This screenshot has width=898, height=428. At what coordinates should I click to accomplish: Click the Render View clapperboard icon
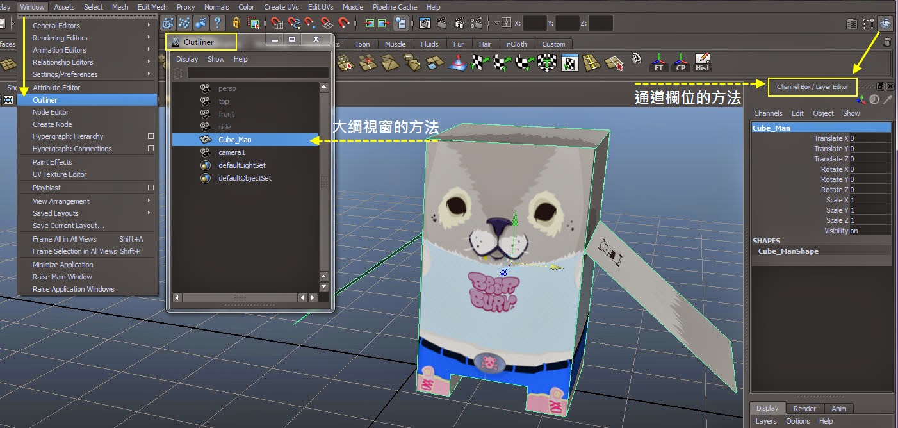click(425, 22)
